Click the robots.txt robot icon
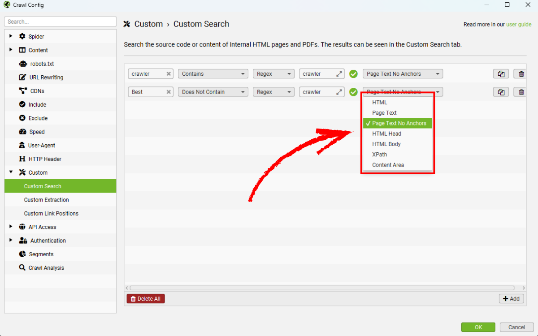The width and height of the screenshot is (538, 336). [22, 64]
